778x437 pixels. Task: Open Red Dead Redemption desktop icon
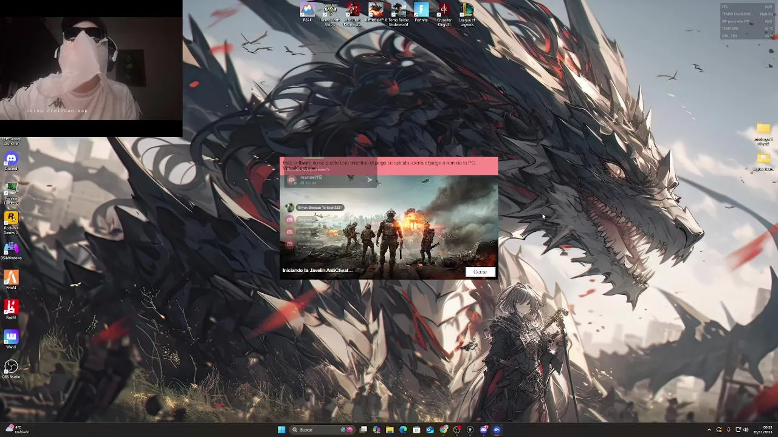pos(353,14)
